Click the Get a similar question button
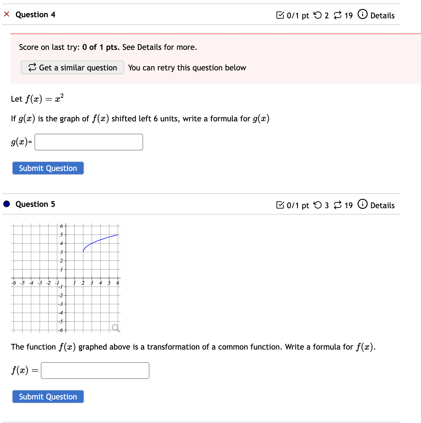The height and width of the screenshot is (423, 421). pyautogui.click(x=72, y=67)
